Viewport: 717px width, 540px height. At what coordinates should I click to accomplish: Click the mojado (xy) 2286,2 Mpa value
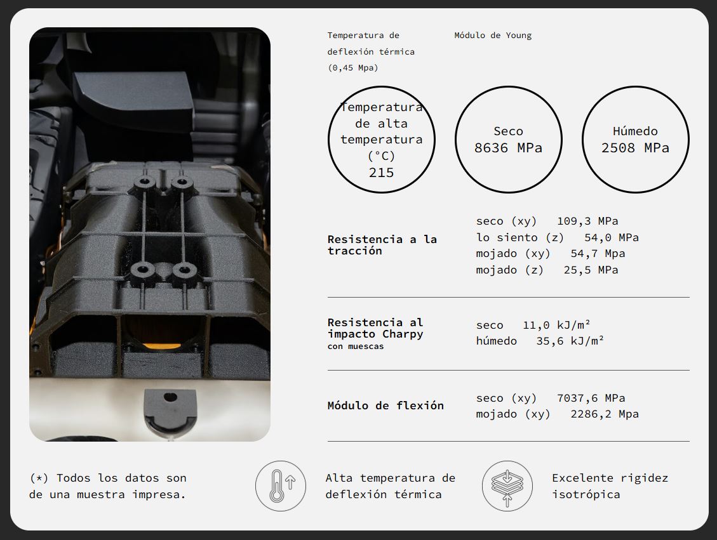click(557, 414)
